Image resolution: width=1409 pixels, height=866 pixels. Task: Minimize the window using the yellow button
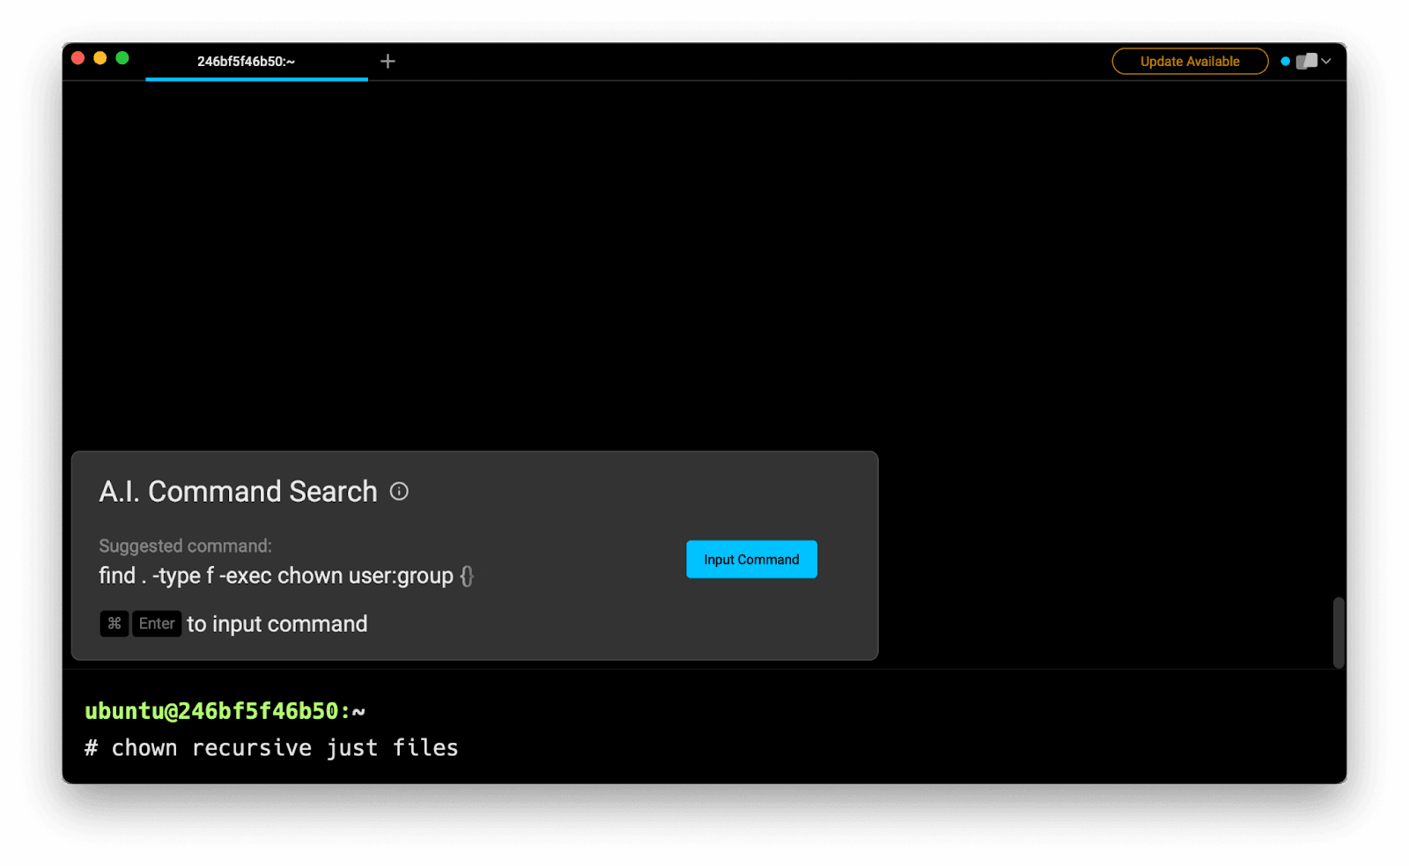tap(100, 58)
